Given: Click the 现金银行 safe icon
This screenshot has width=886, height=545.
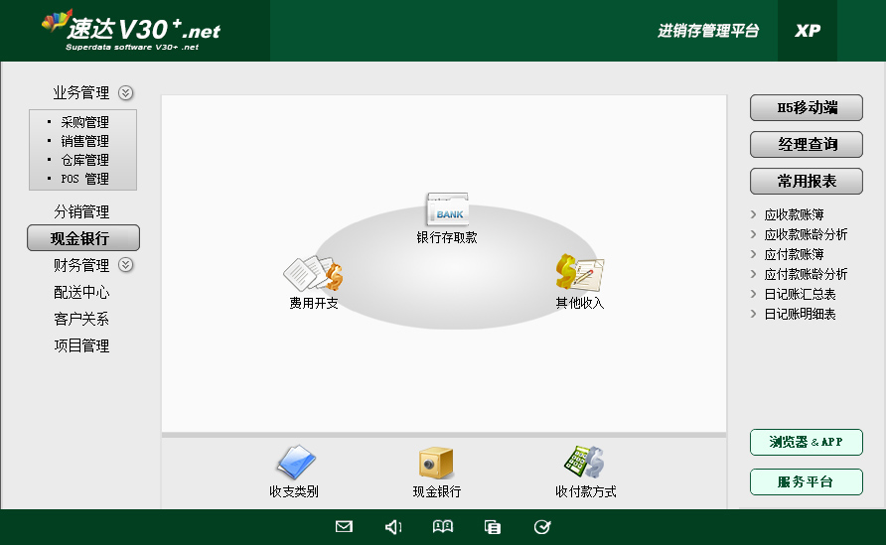Looking at the screenshot, I should click(436, 463).
